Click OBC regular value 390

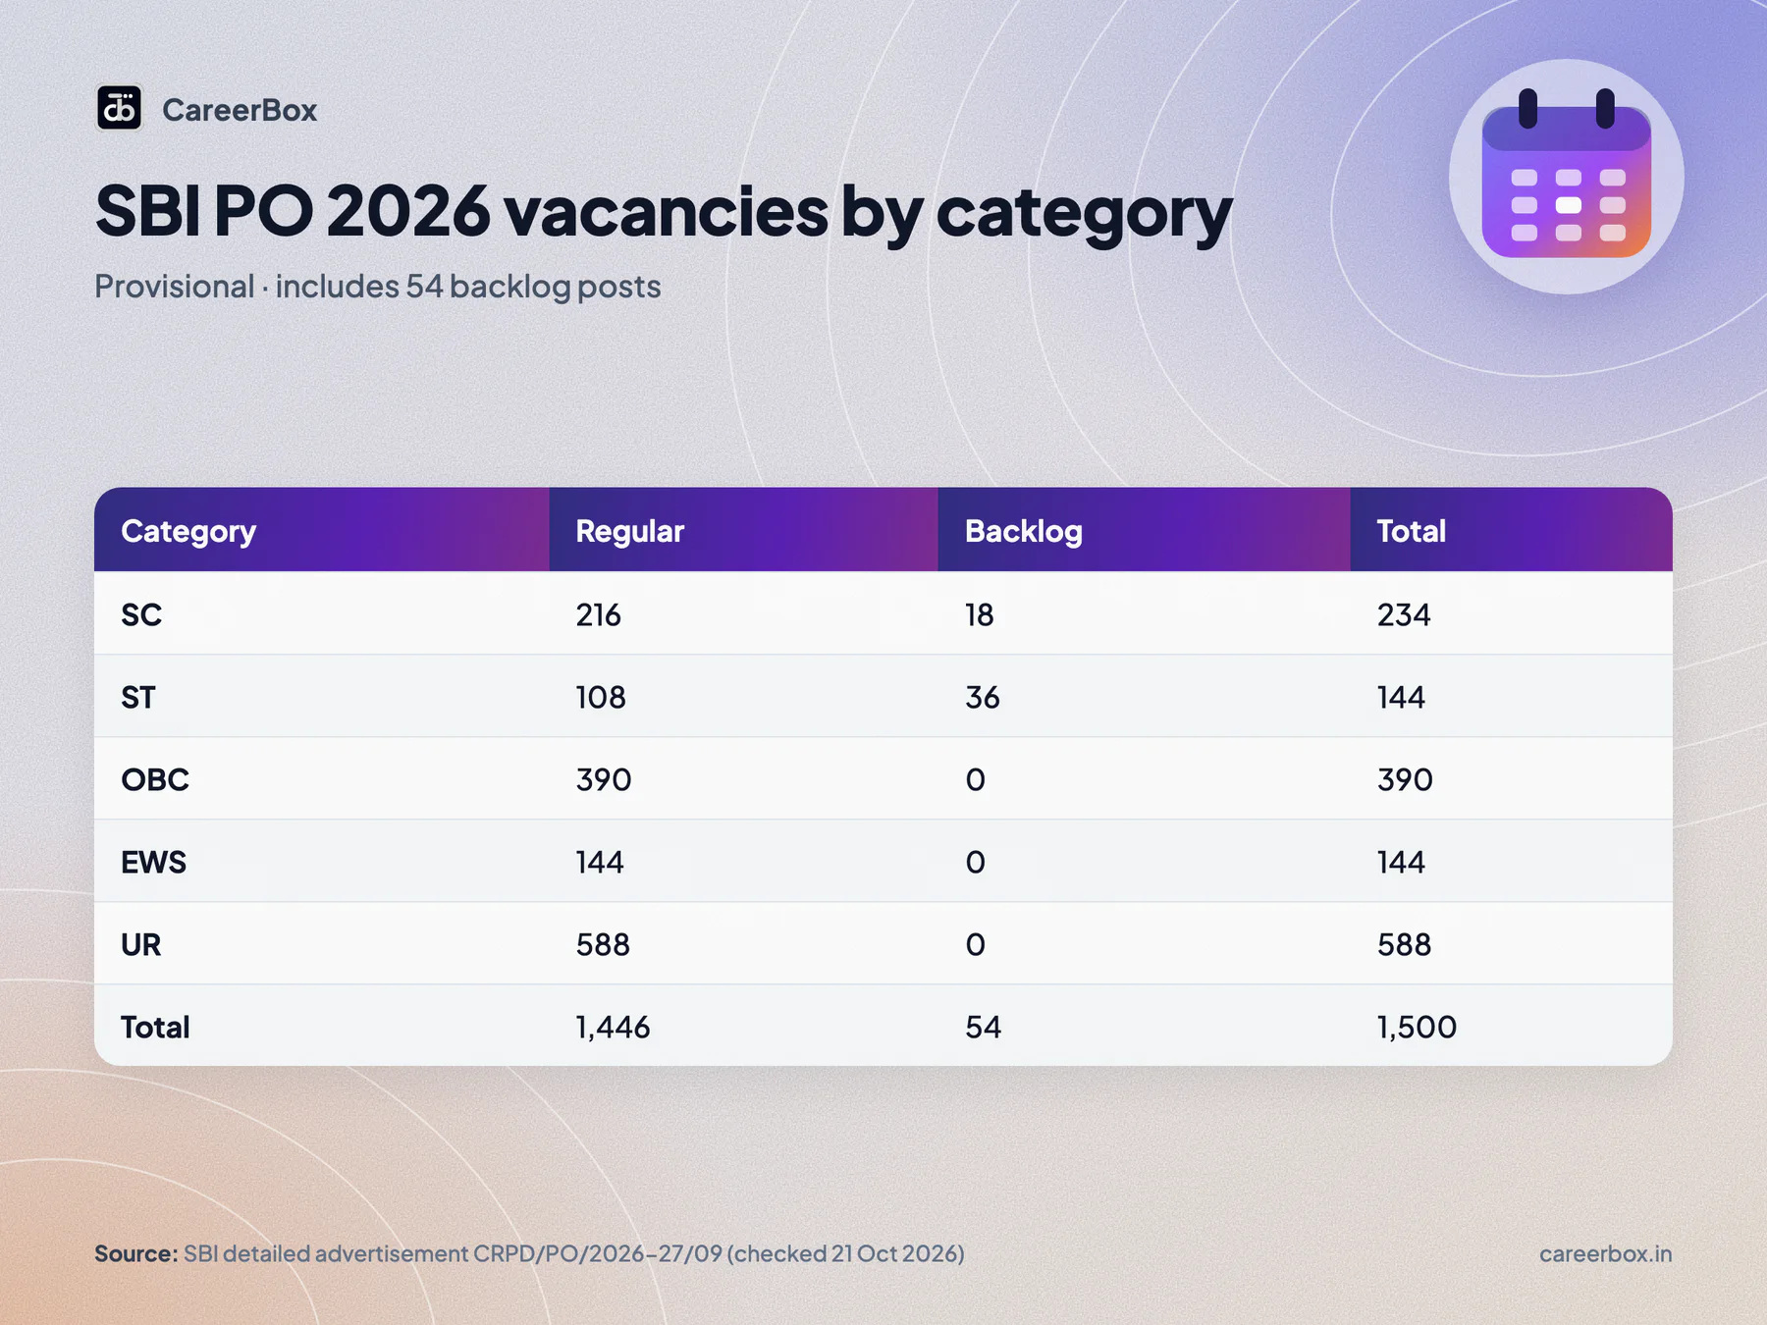click(x=603, y=779)
